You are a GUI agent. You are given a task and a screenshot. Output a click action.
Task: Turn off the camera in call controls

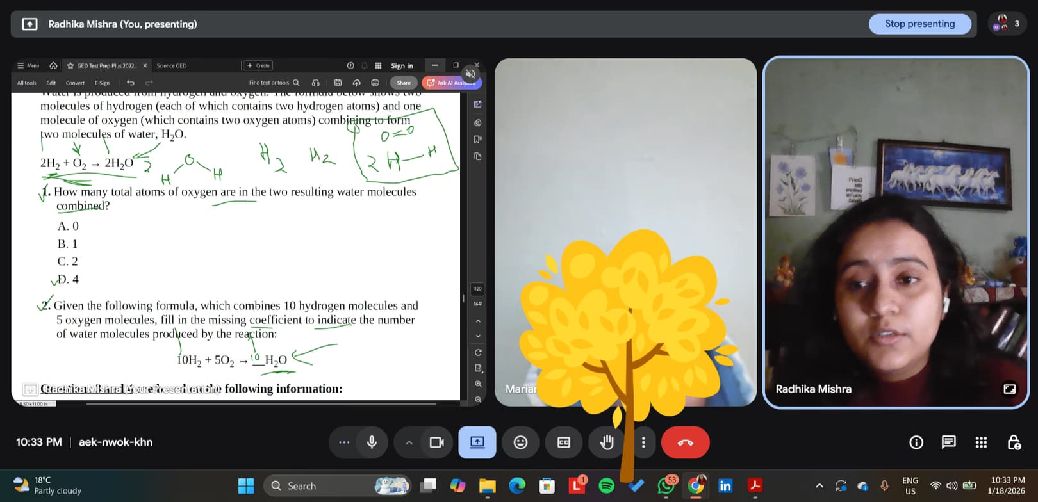[x=437, y=442]
